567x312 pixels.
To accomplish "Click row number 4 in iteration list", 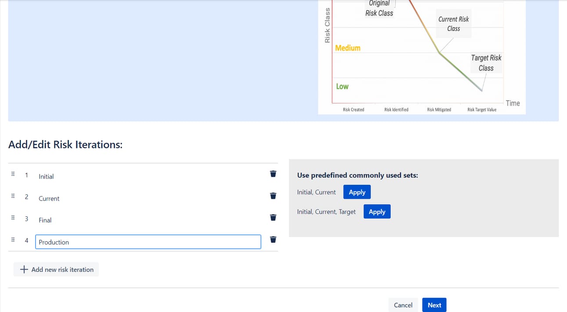I will pos(26,240).
